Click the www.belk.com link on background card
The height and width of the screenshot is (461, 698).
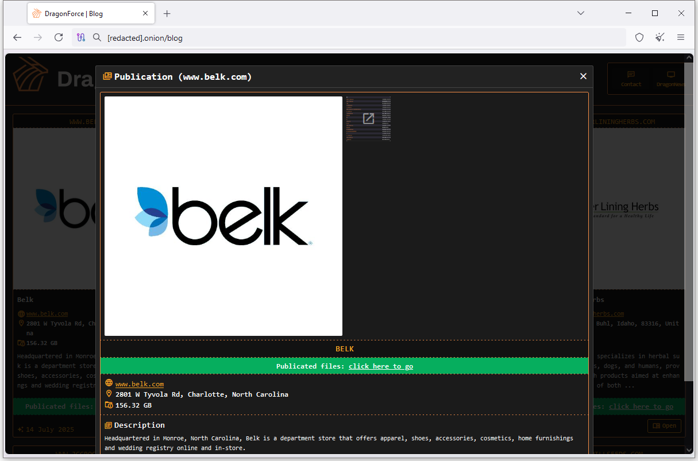(x=47, y=313)
